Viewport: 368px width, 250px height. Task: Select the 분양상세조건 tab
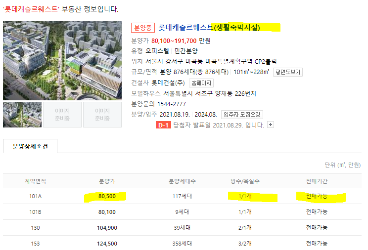[30, 146]
